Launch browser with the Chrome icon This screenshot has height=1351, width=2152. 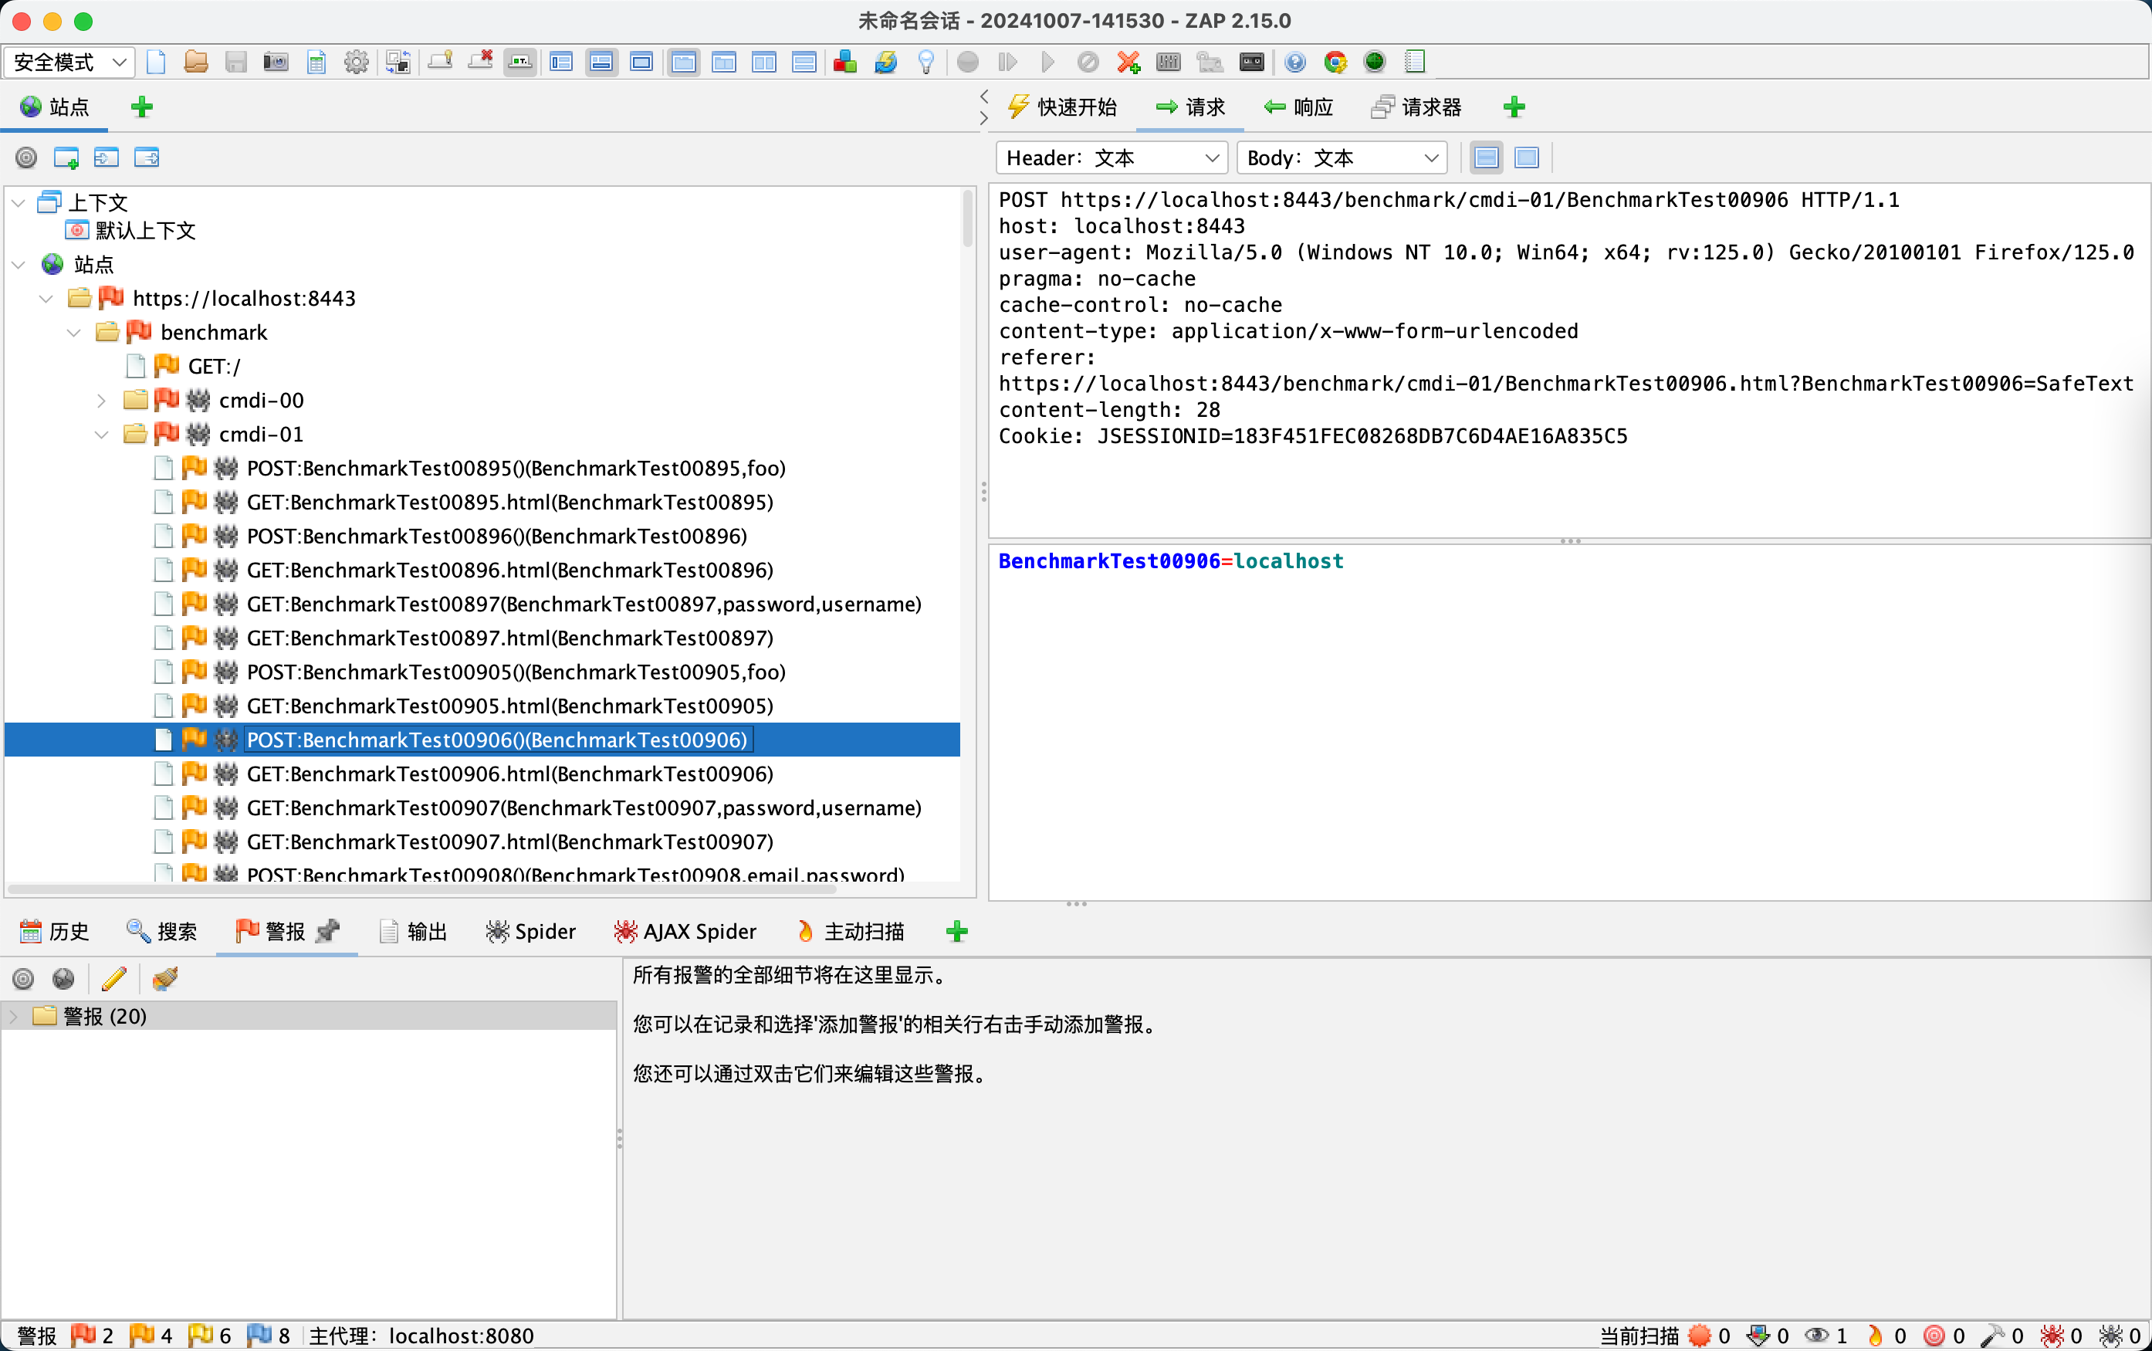click(x=1335, y=62)
